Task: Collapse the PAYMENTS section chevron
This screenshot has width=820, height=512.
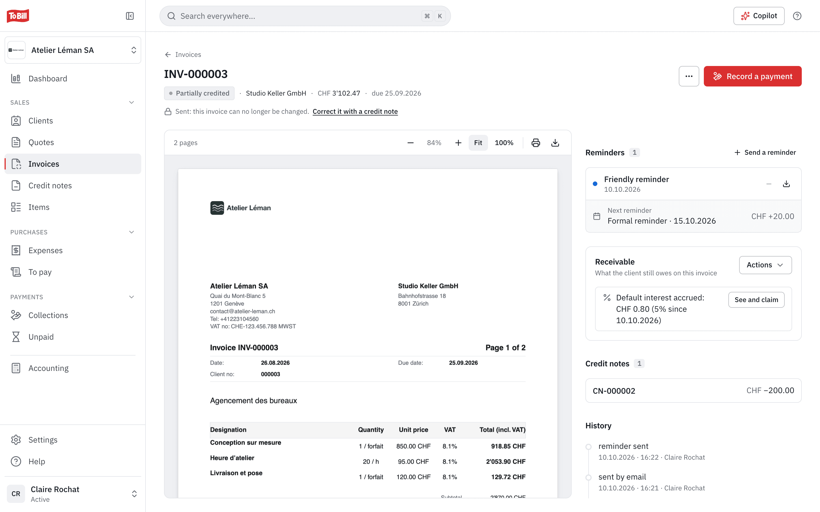Action: [x=132, y=297]
